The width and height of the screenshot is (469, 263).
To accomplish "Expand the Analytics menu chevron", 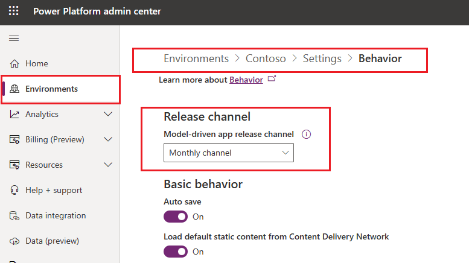I will tap(108, 114).
